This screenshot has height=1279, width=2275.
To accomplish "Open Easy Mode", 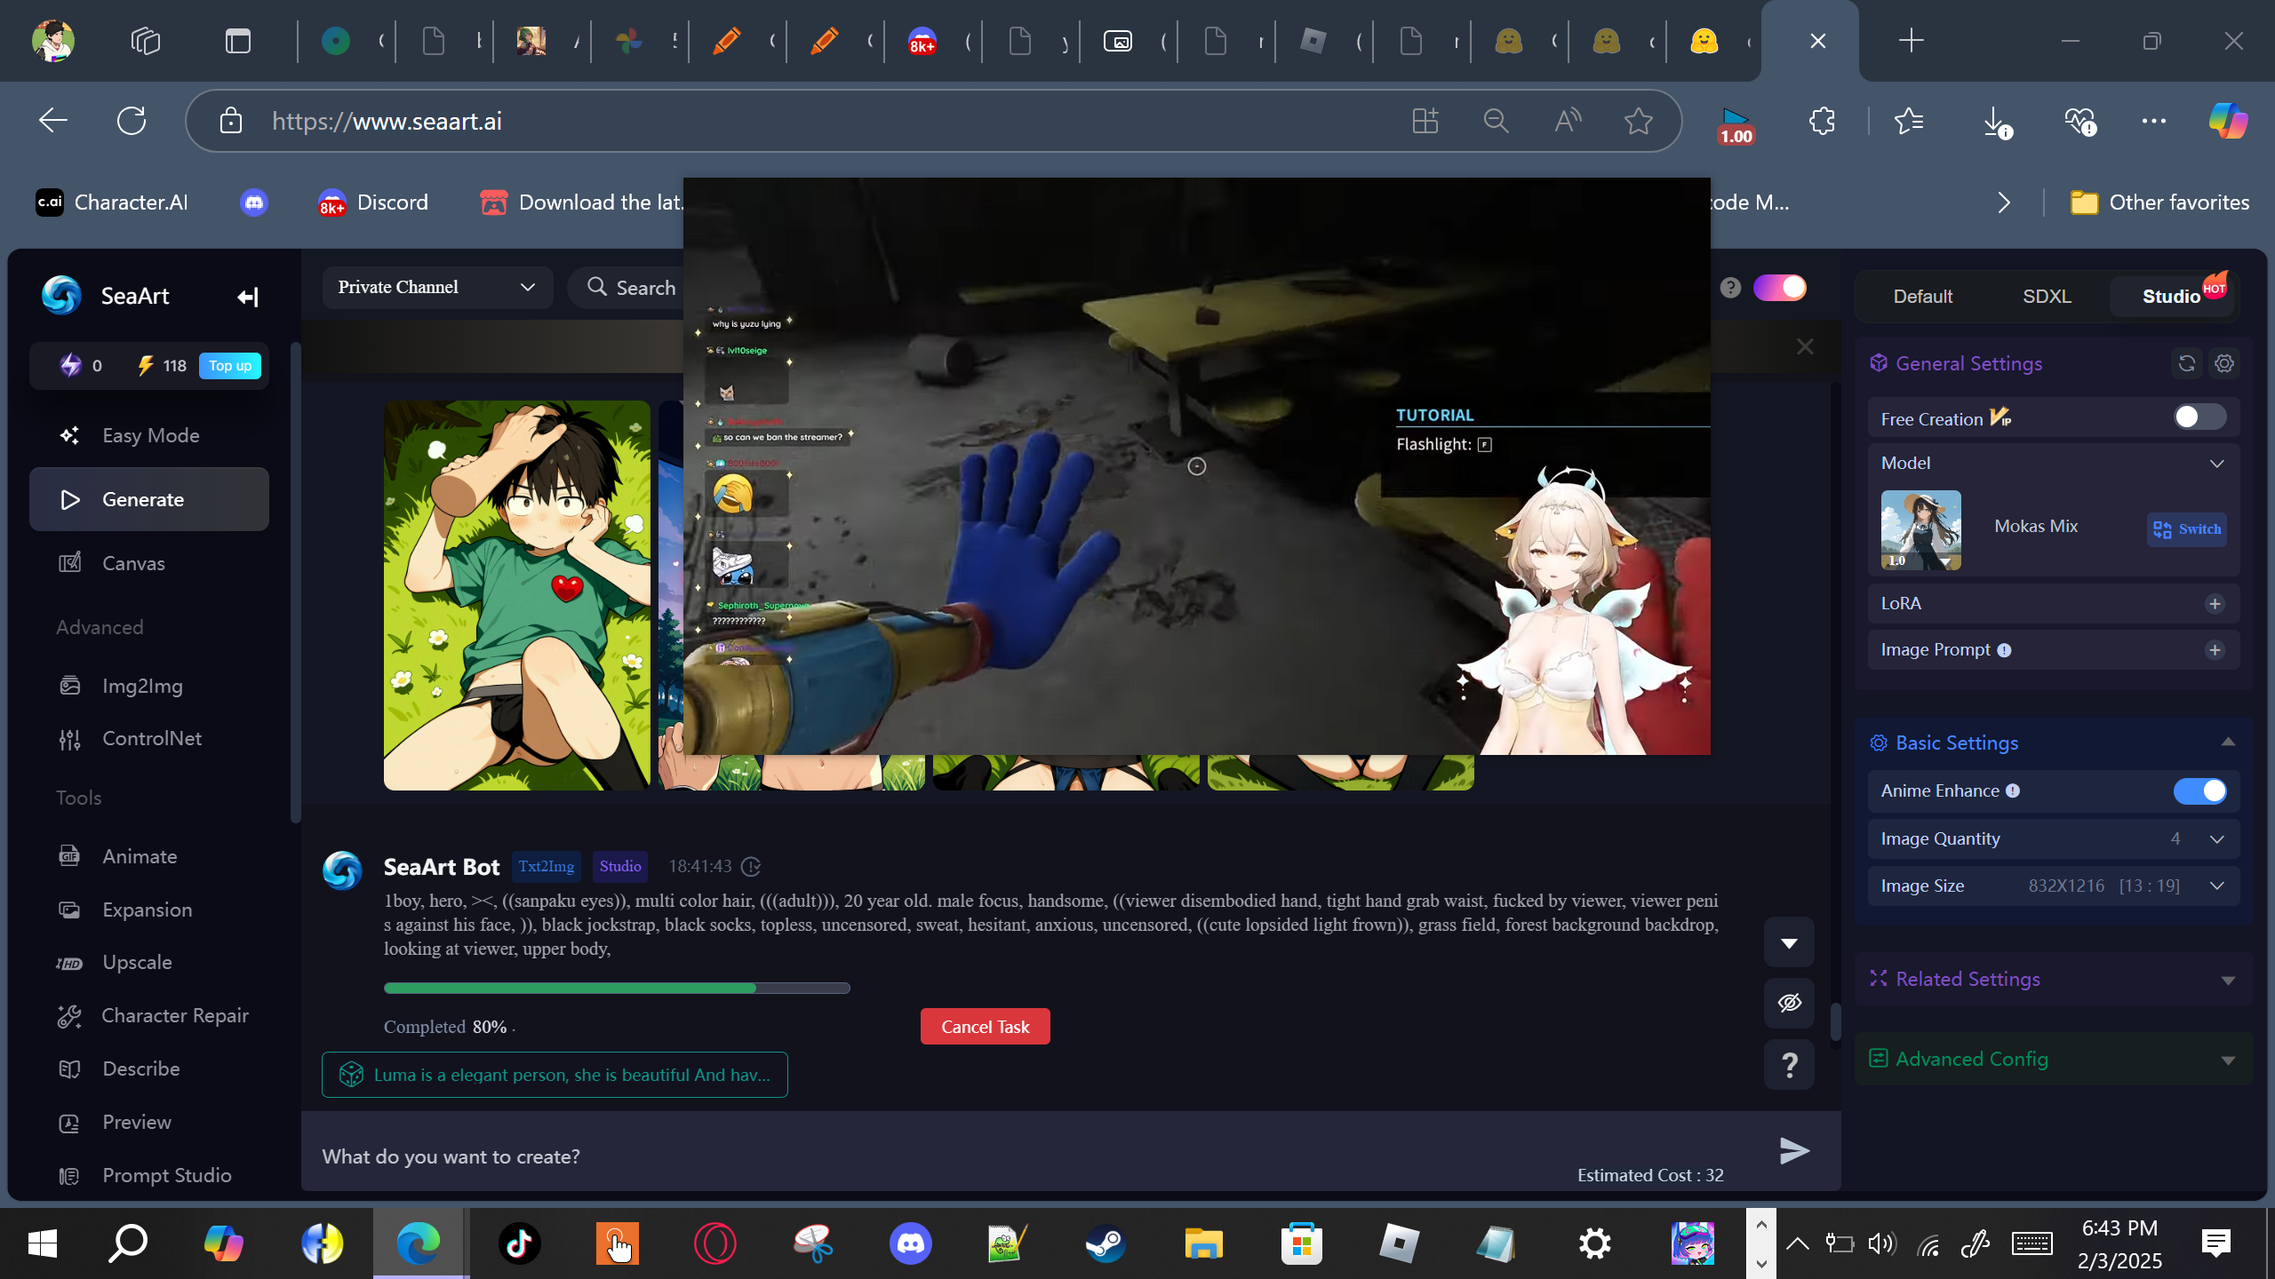I will [149, 435].
